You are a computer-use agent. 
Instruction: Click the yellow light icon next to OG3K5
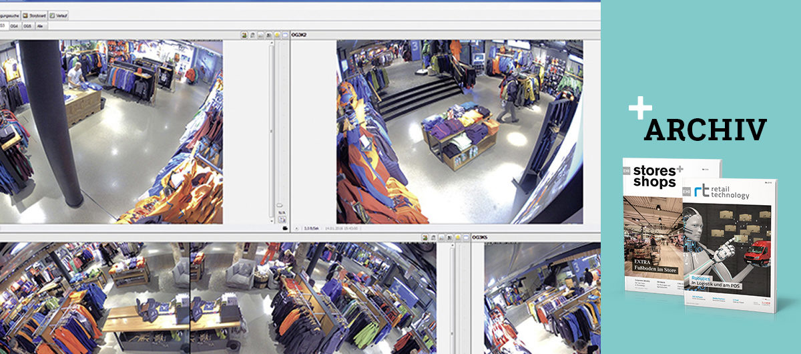coord(457,237)
